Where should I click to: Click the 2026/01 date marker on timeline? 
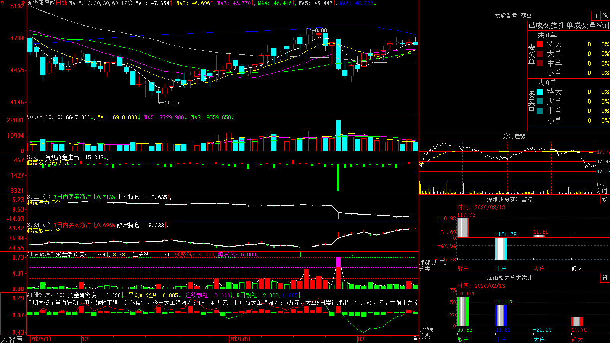tap(240, 339)
